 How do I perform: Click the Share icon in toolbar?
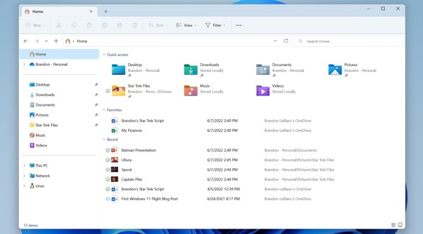pyautogui.click(x=120, y=26)
